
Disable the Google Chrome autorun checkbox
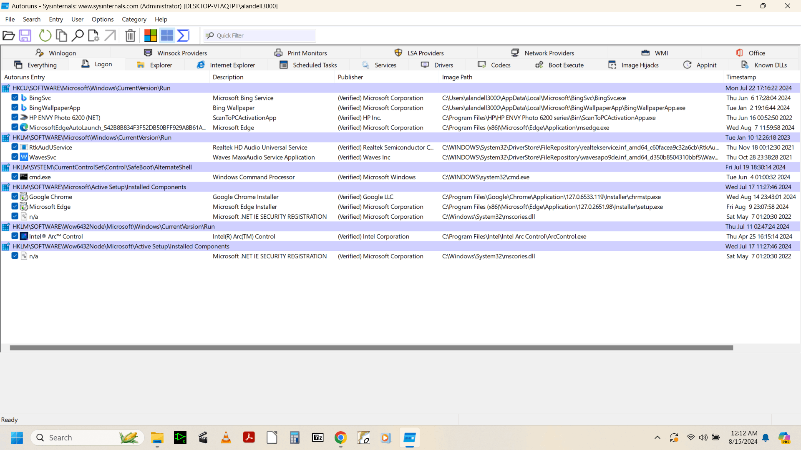[15, 197]
